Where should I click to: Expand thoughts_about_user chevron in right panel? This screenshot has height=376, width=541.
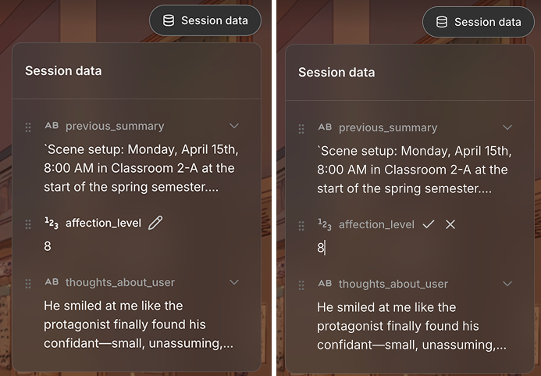click(x=507, y=284)
